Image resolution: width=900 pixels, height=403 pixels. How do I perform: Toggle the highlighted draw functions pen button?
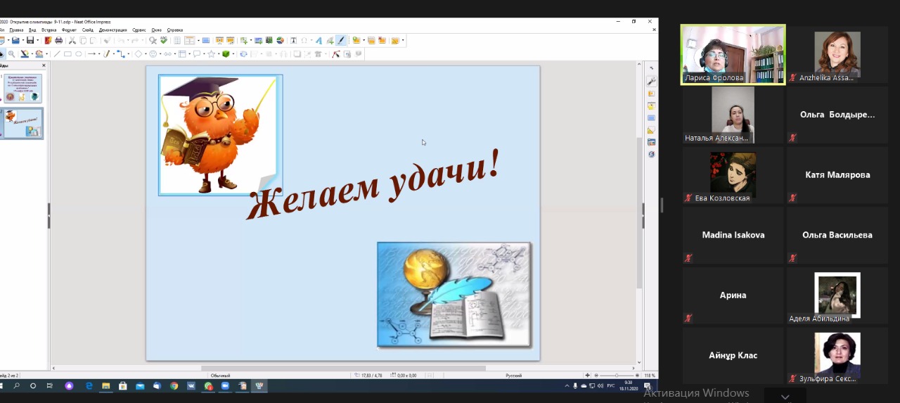coord(341,41)
